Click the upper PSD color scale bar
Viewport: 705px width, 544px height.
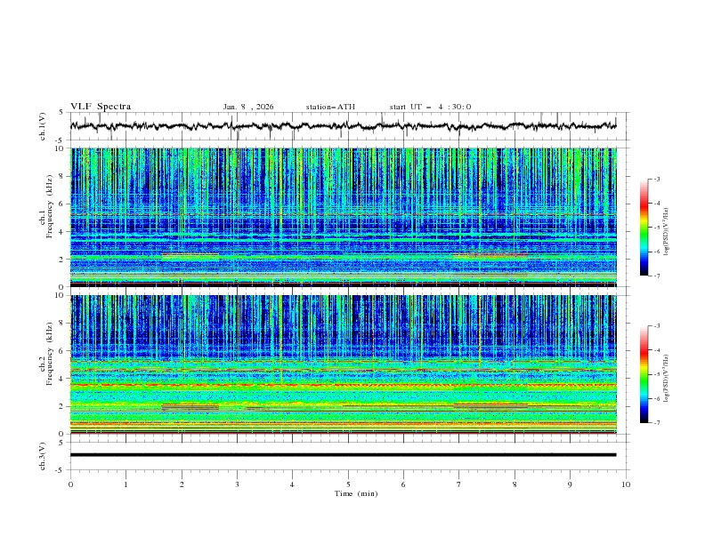(644, 228)
